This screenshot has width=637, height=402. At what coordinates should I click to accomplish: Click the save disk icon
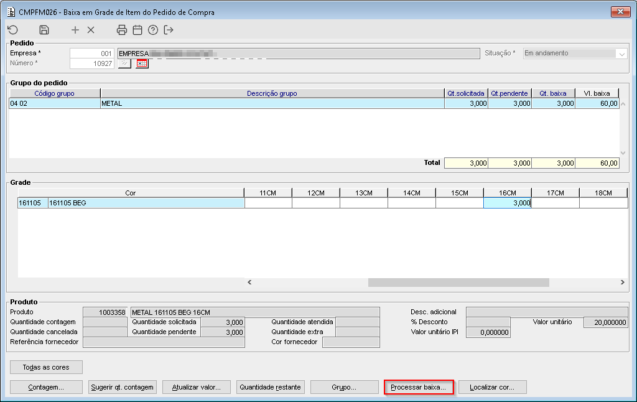[x=44, y=30]
